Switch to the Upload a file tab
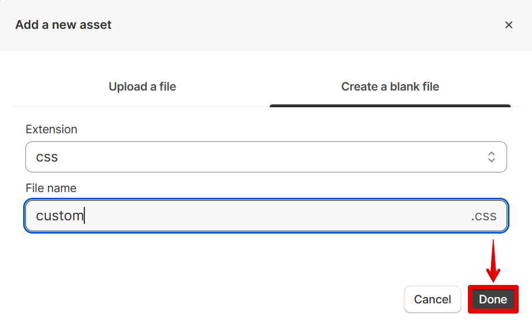 [x=142, y=87]
